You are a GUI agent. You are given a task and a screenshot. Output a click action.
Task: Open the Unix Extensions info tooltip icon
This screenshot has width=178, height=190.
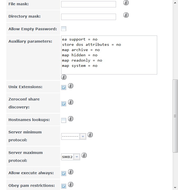71,86
